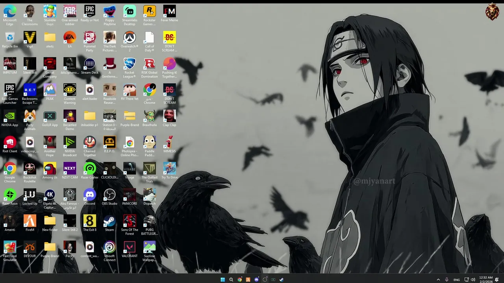This screenshot has width=504, height=283.
Task: Launch Brawlhalla shortcut
Action: click(x=149, y=119)
